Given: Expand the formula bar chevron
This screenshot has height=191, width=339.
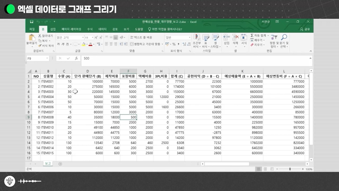Looking at the screenshot, I should tap(310, 58).
